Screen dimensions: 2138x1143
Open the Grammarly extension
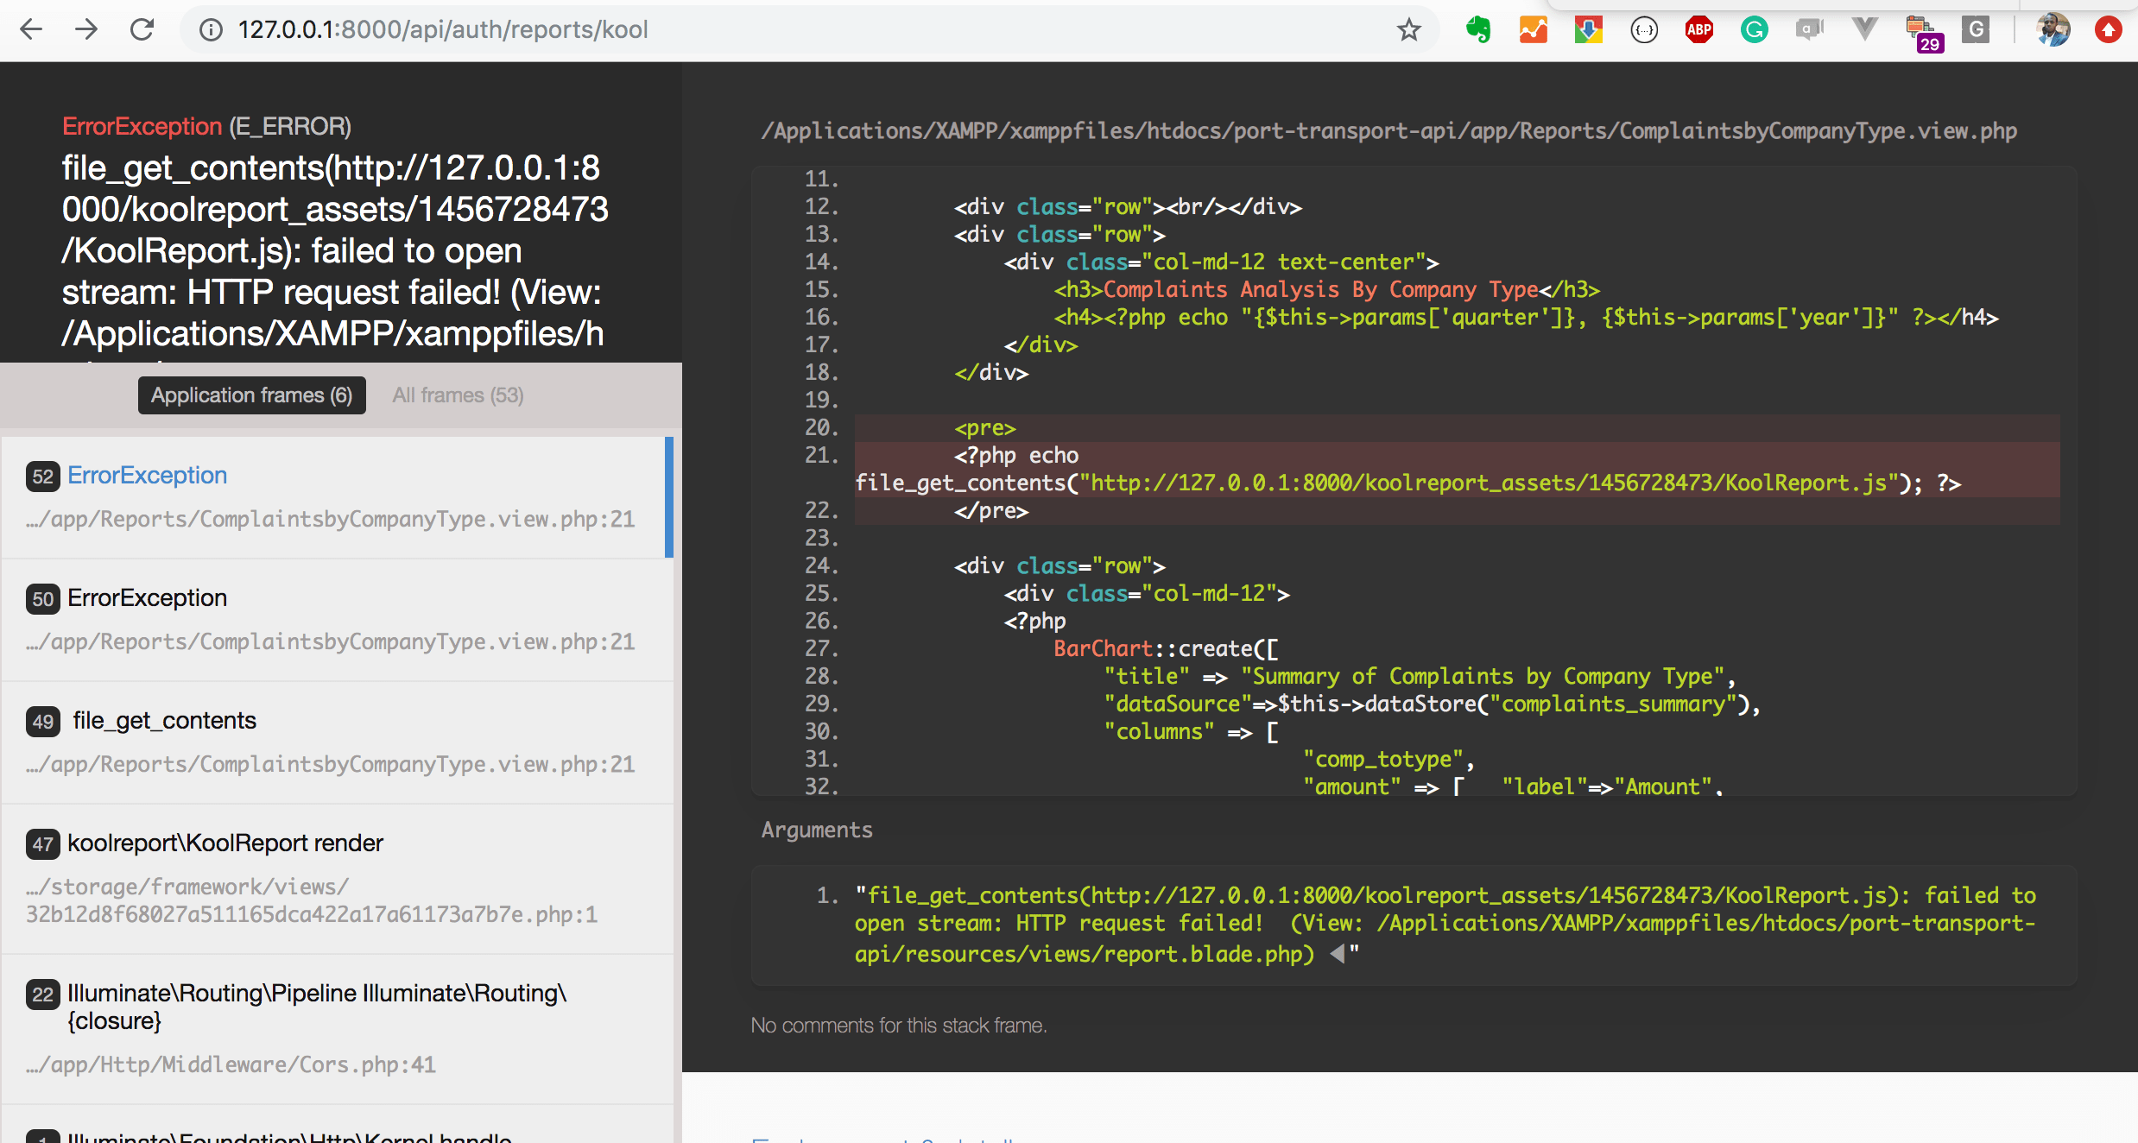(1755, 30)
